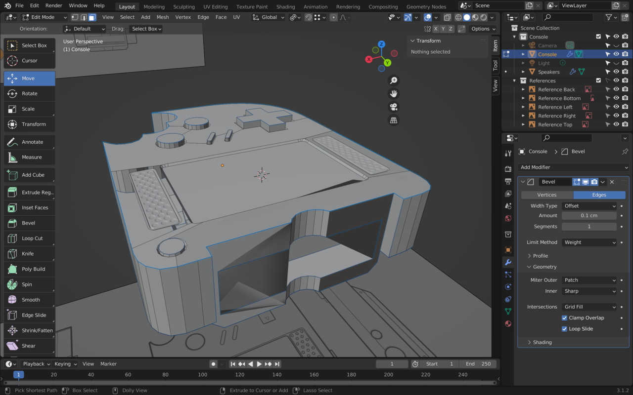Click the Segments value field

[x=588, y=227]
